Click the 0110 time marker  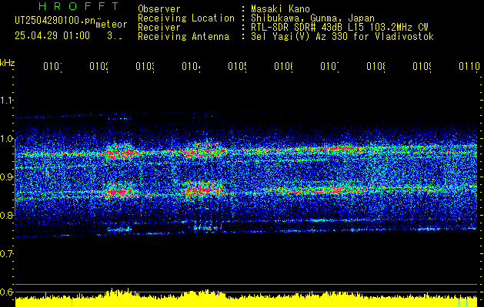[x=469, y=66]
